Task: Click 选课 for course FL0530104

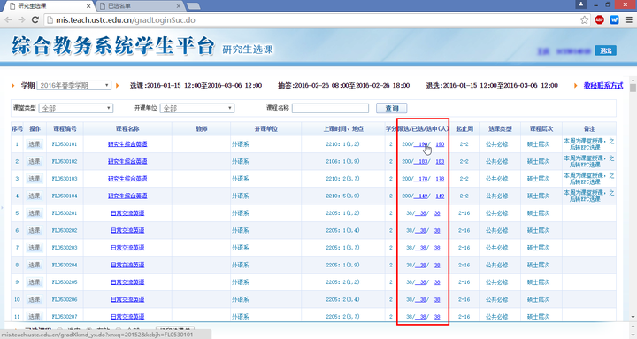Action: coord(35,196)
